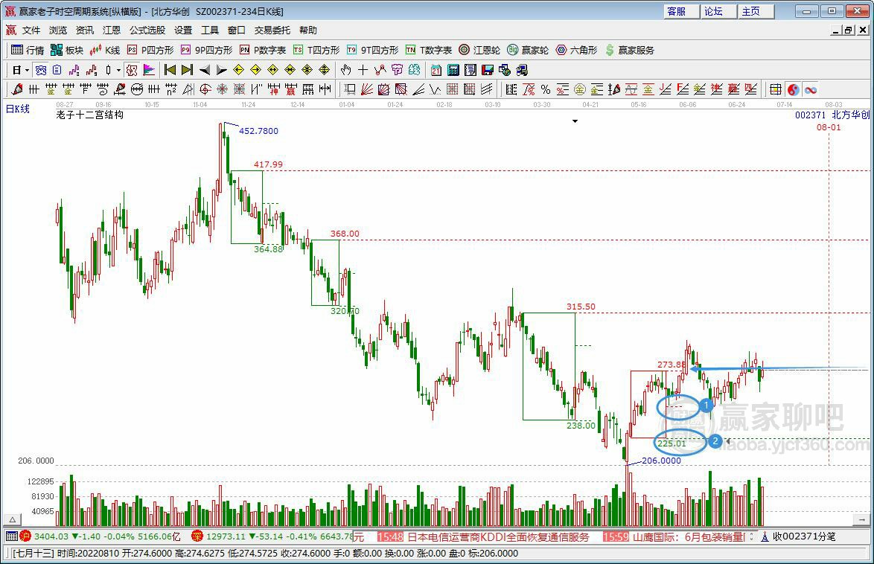Click yellow diamond left-arrow icon
Image resolution: width=874 pixels, height=564 pixels.
(x=238, y=70)
